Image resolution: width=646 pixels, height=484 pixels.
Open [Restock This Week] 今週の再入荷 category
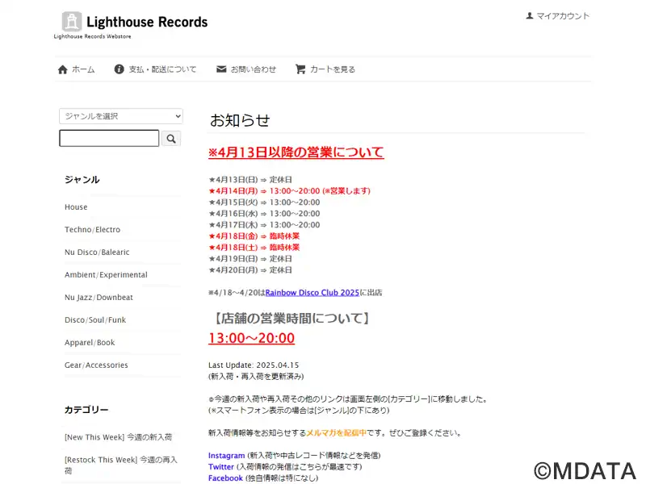(121, 465)
